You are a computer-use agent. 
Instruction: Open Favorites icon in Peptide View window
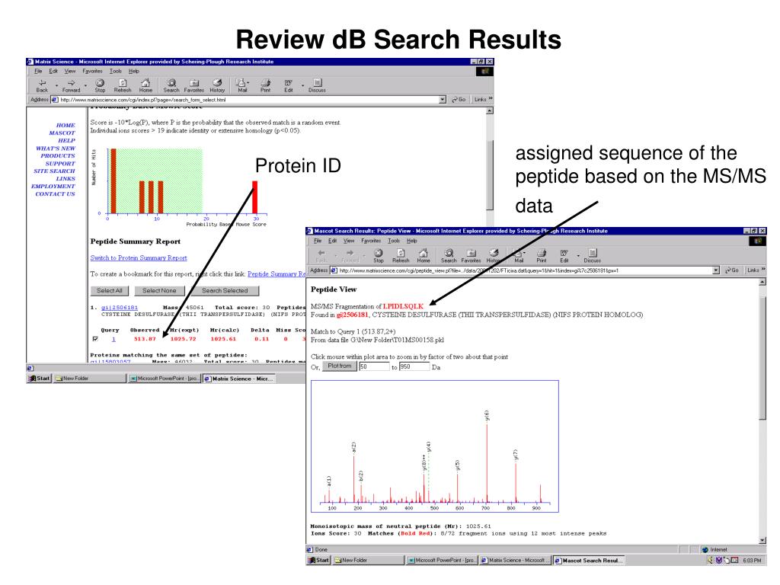[x=471, y=256]
